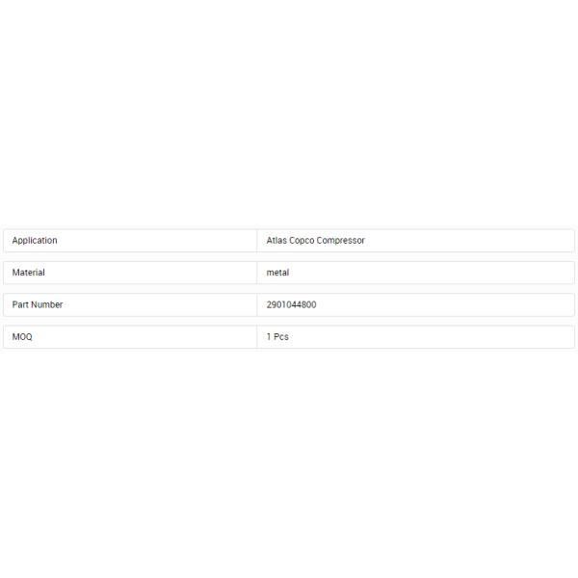Click the word Compressor in the table

coord(341,241)
